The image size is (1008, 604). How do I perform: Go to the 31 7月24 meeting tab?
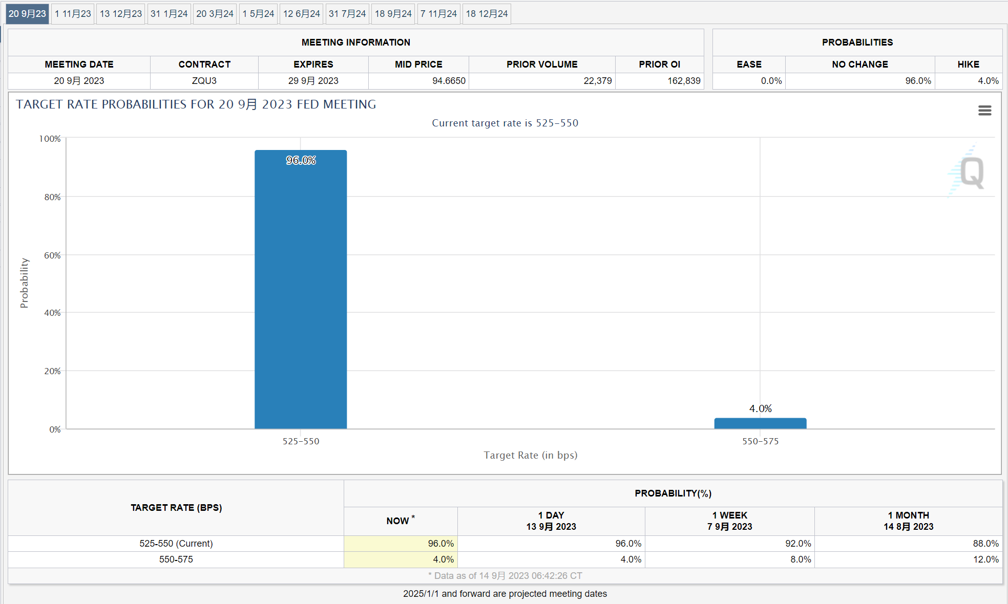[x=347, y=14]
